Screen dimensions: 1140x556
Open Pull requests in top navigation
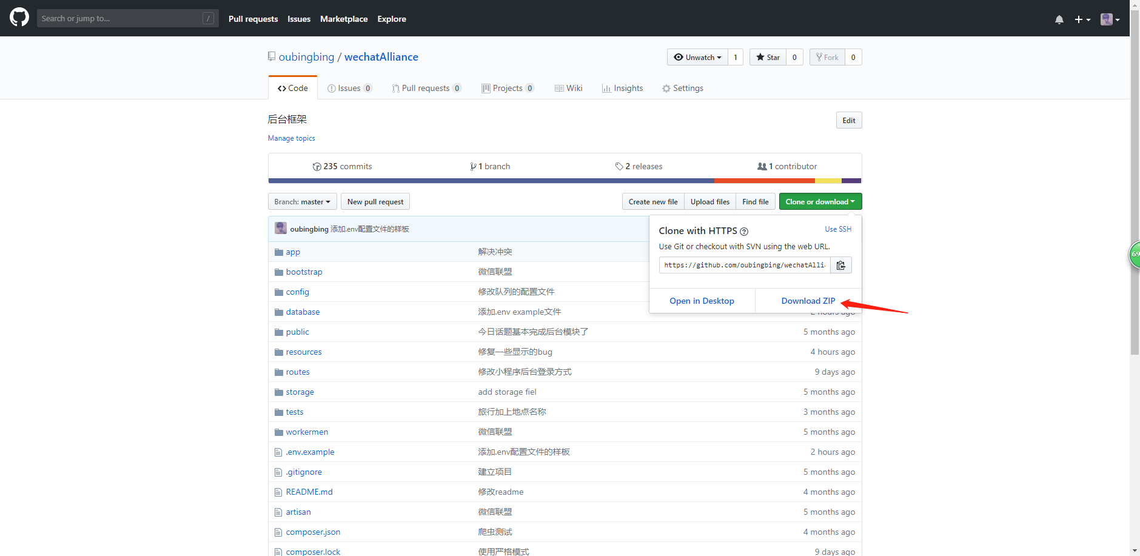[253, 19]
